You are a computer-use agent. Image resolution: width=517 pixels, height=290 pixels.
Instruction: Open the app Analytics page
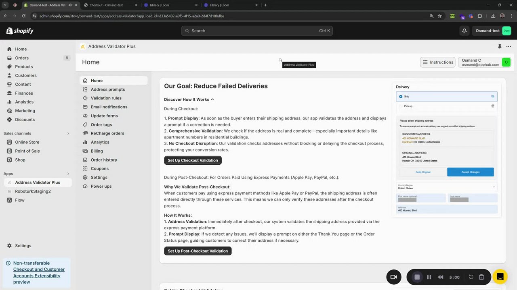[100, 142]
